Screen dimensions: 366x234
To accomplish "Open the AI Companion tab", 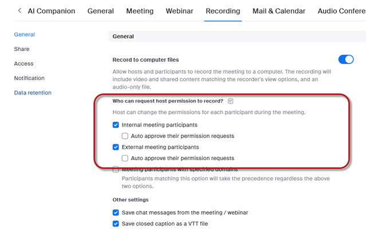I will click(x=52, y=11).
